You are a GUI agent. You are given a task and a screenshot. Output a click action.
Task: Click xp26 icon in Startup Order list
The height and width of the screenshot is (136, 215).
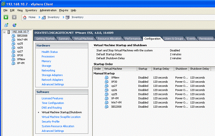point(106,90)
